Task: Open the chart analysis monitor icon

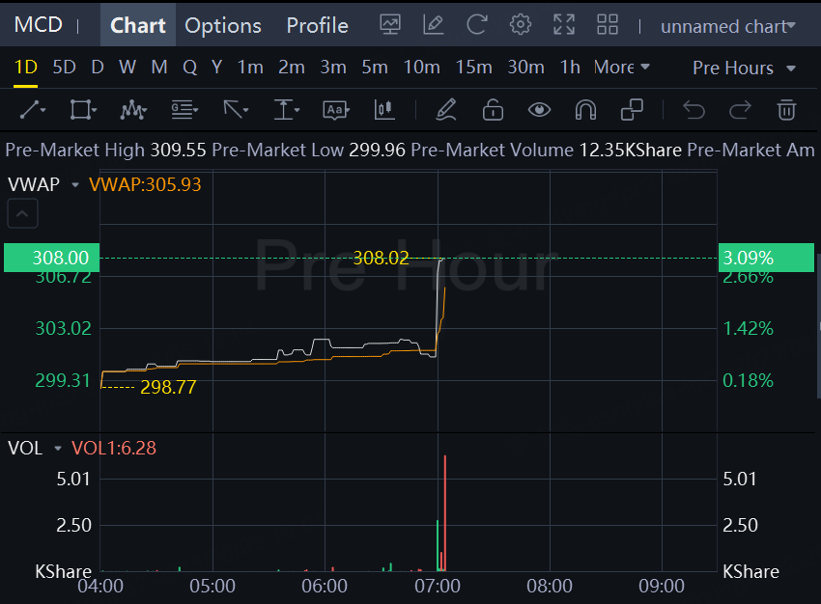Action: coord(390,24)
